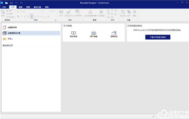Open Document Properties (文档属性) gear icon

101,12
